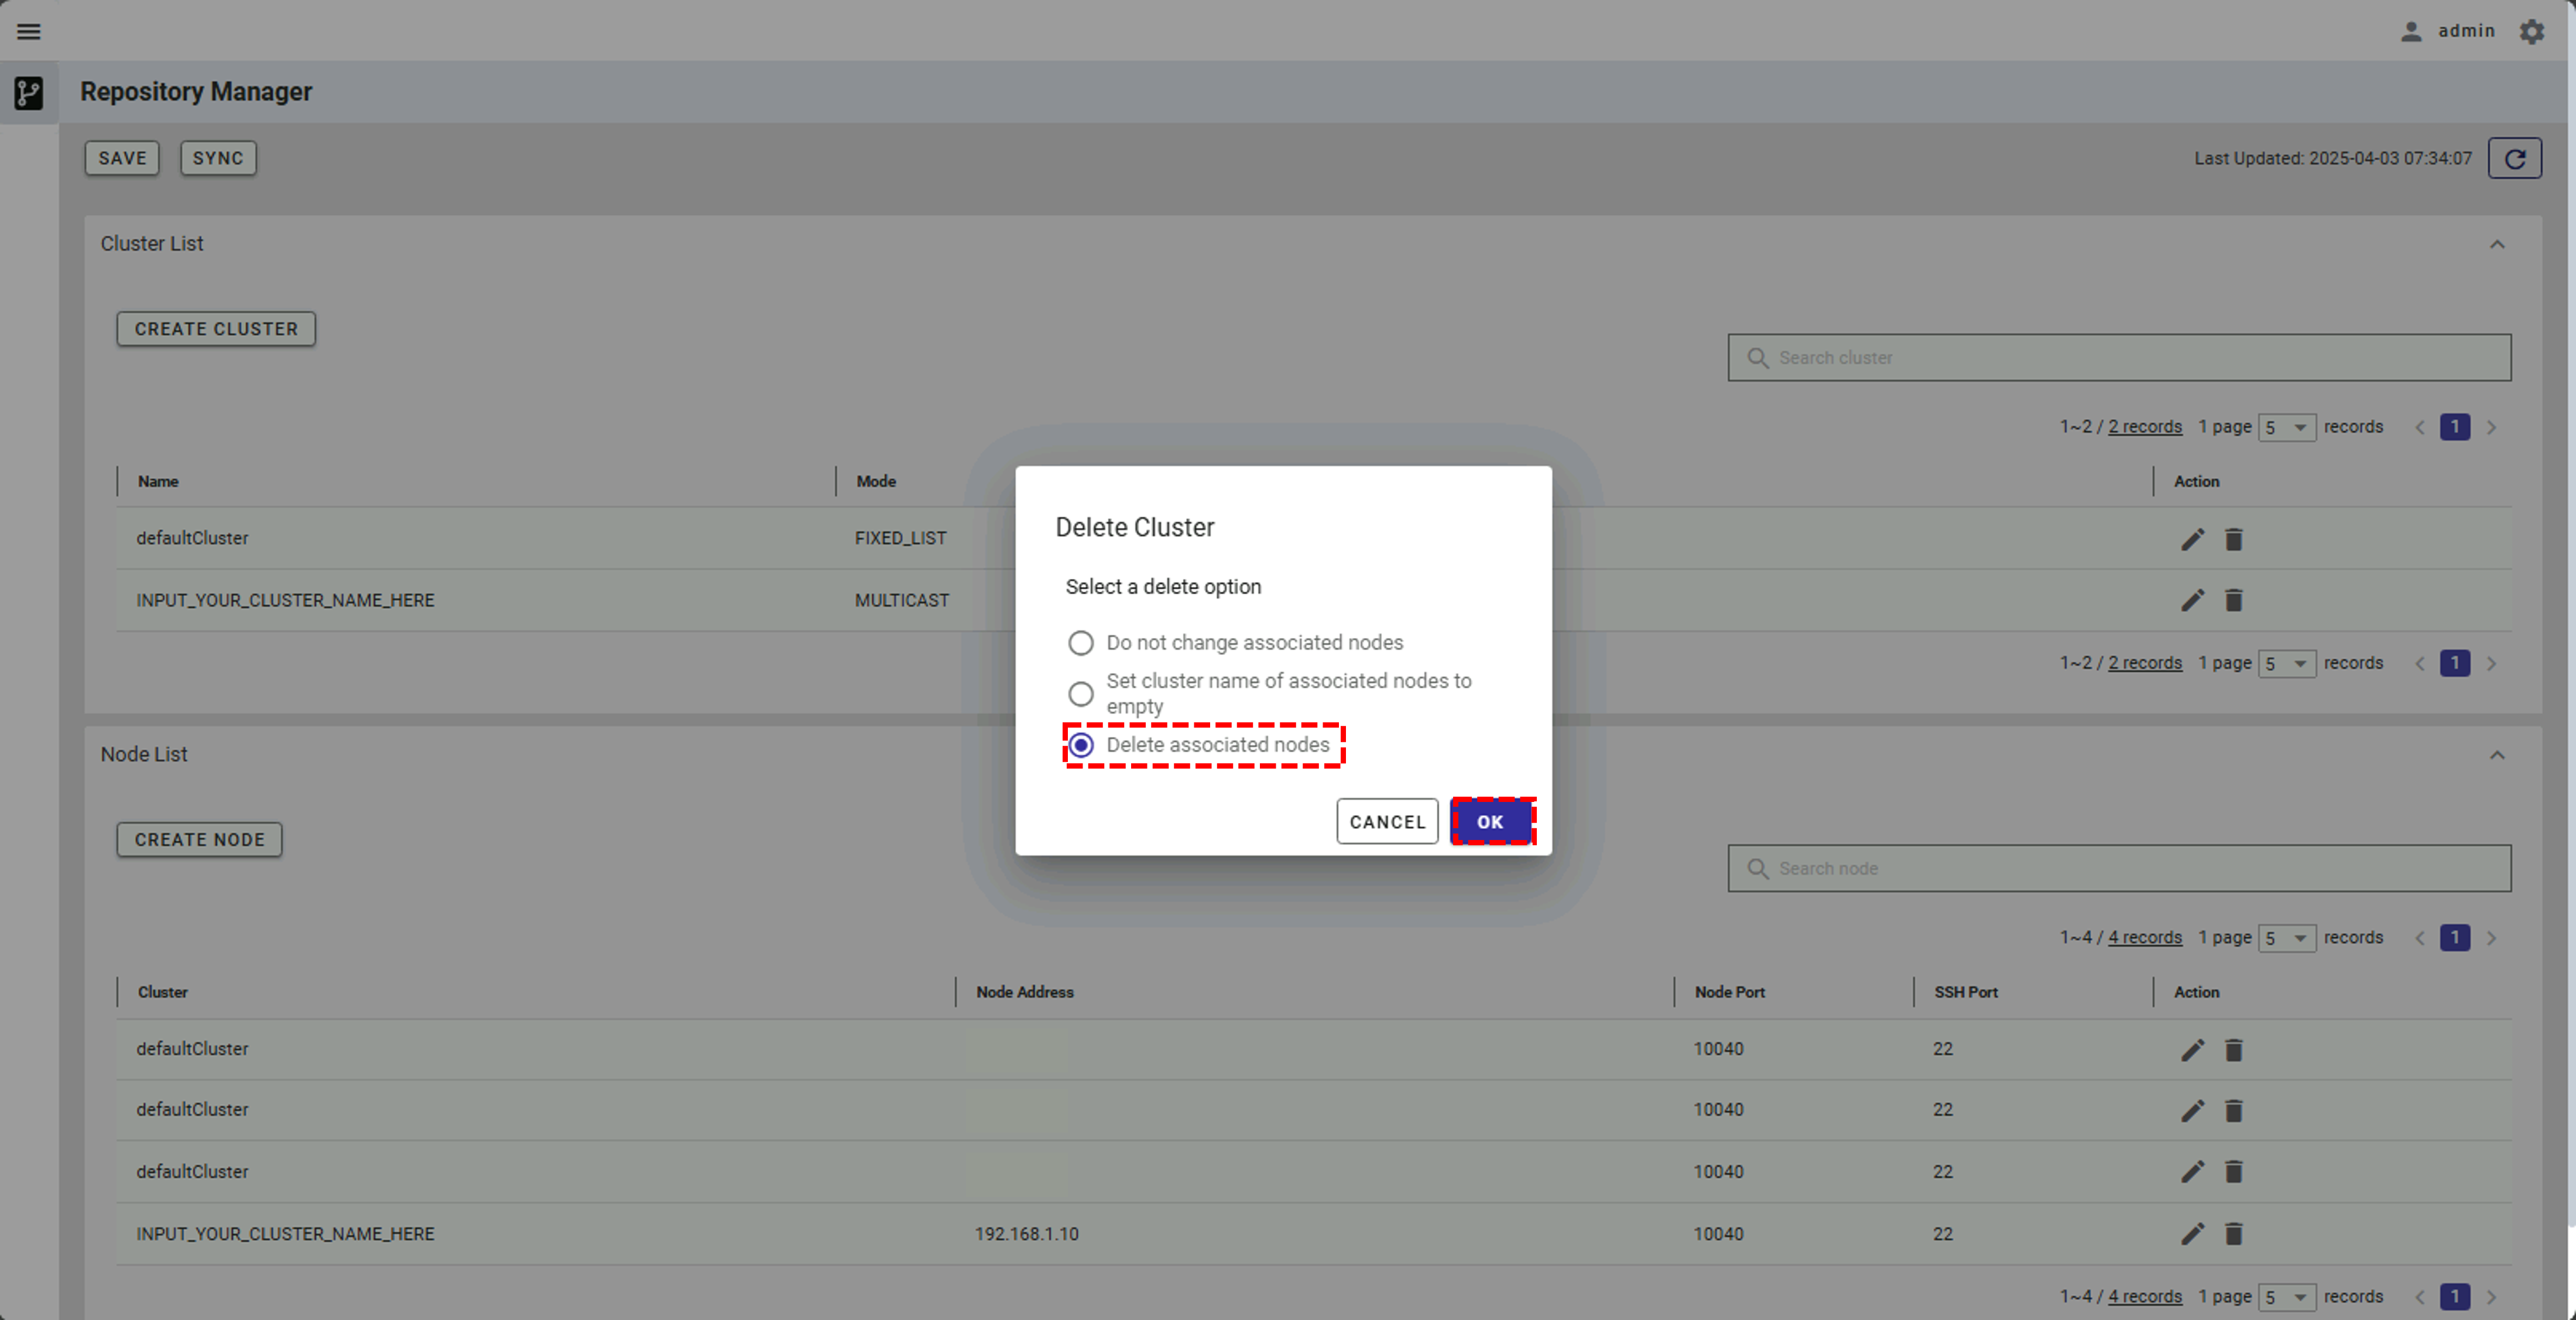The width and height of the screenshot is (2576, 1320).
Task: Select Delete associated nodes radio option
Action: coord(1080,745)
